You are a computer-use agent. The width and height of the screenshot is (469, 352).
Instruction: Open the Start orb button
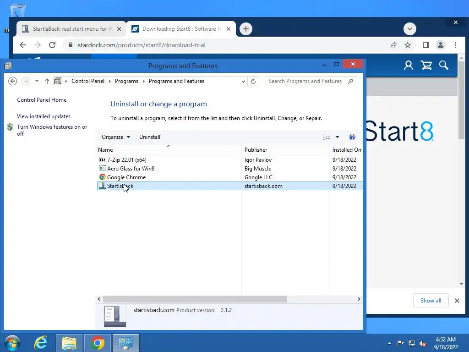(x=12, y=343)
